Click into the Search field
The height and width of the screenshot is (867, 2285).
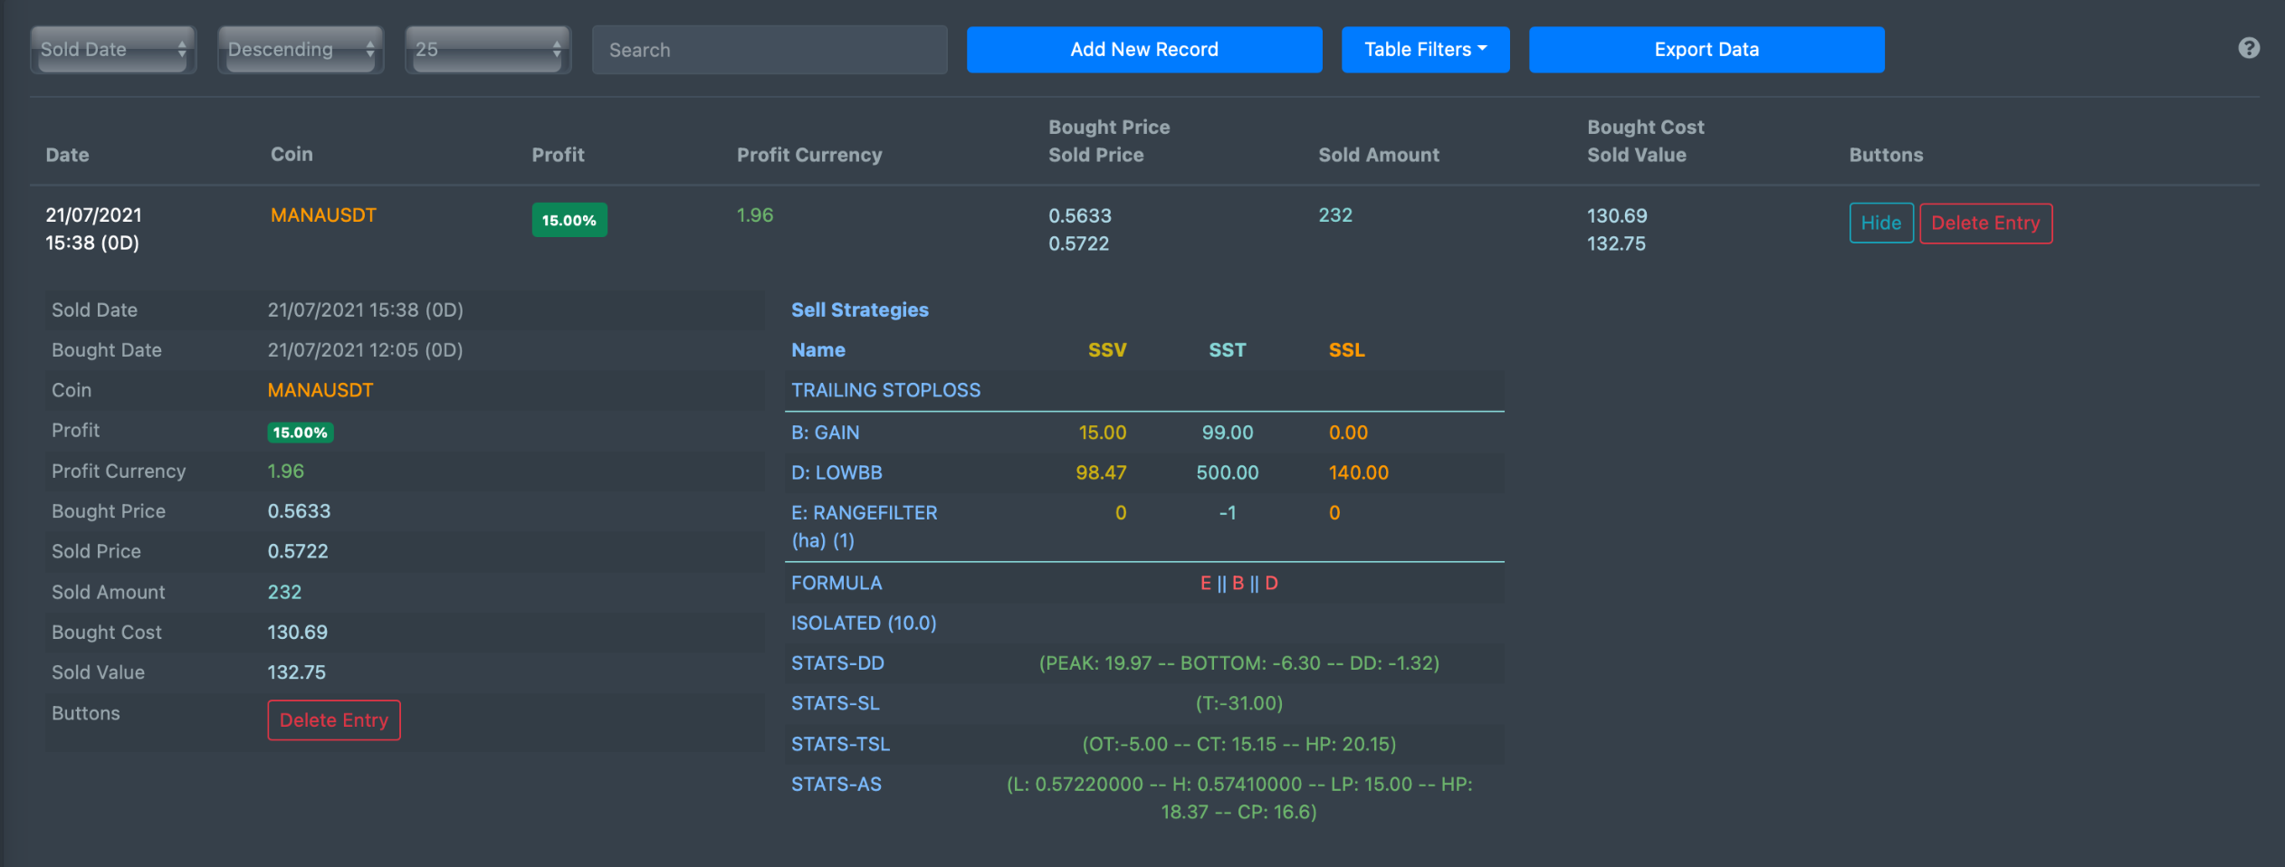770,50
